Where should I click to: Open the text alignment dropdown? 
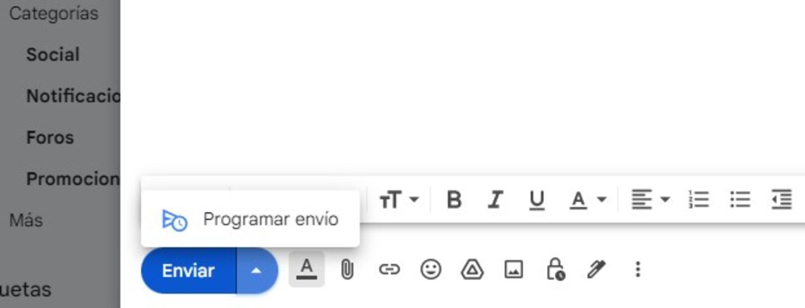(650, 200)
